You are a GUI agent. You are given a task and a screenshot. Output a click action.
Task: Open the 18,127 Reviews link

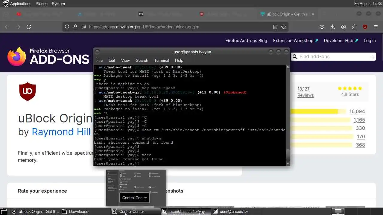306,92
